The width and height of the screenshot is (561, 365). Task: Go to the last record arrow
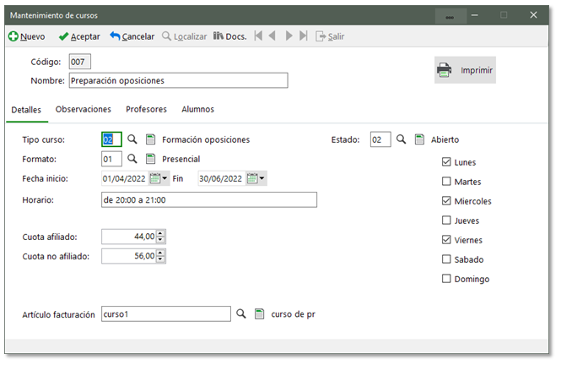coord(304,35)
